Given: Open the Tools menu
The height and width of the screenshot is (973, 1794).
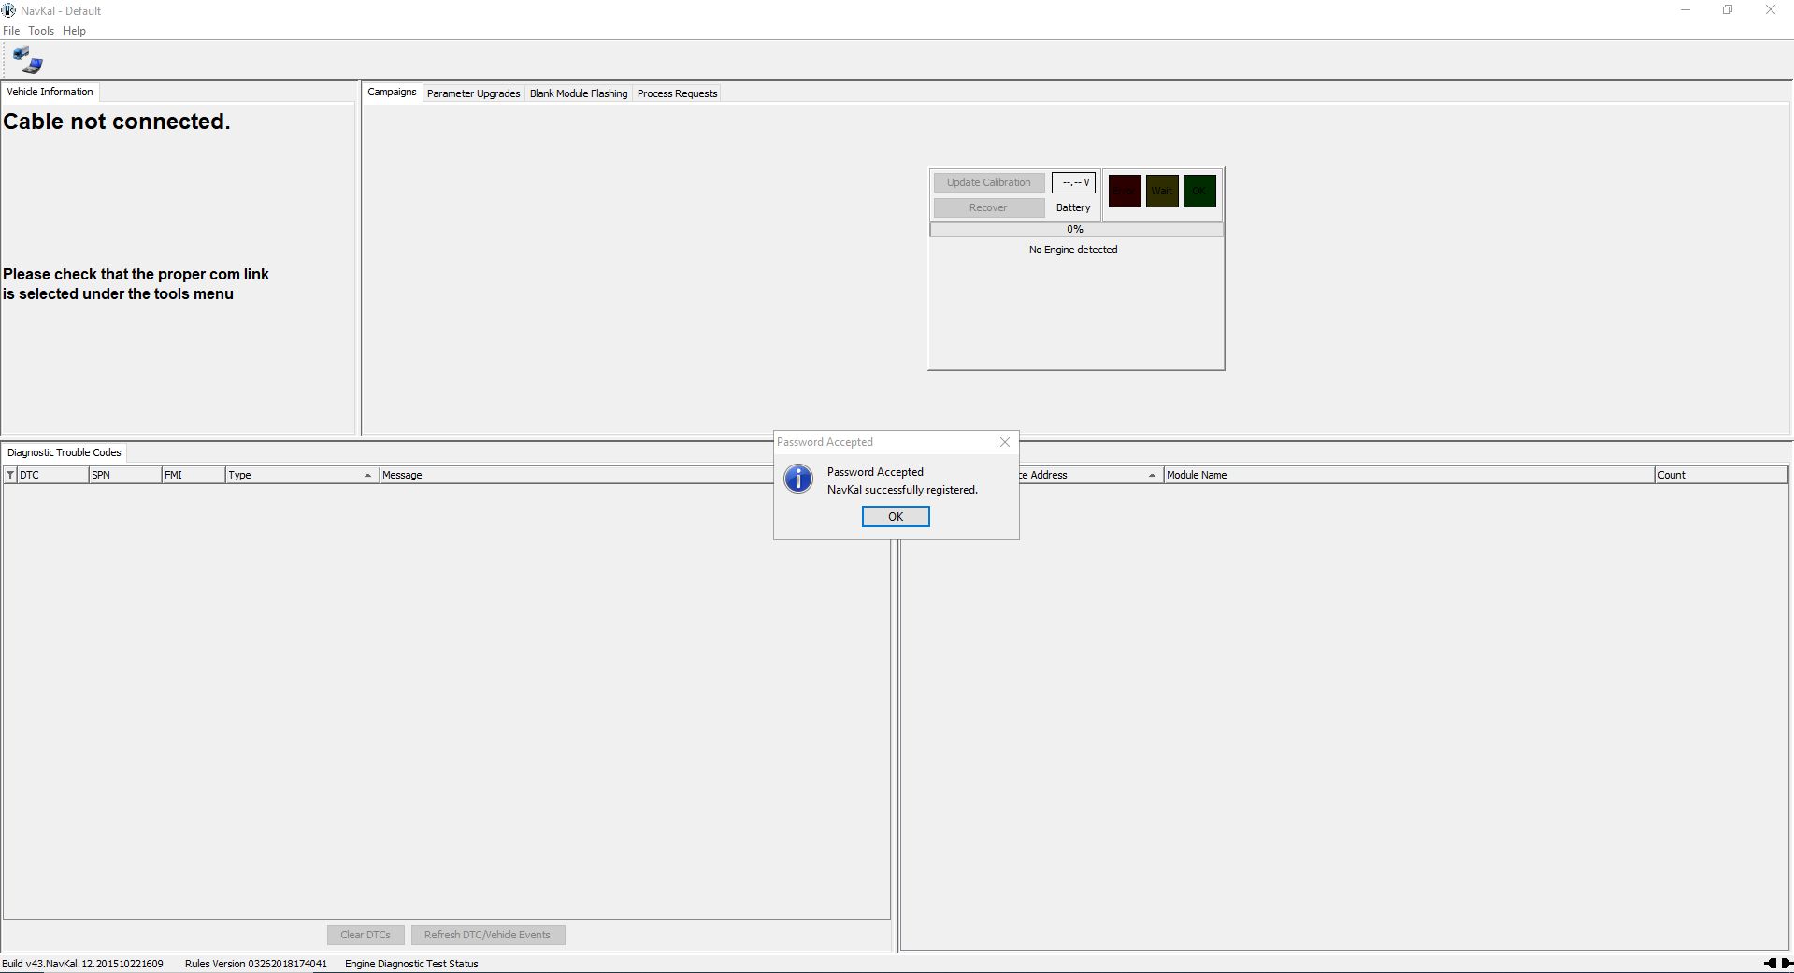Looking at the screenshot, I should [41, 31].
